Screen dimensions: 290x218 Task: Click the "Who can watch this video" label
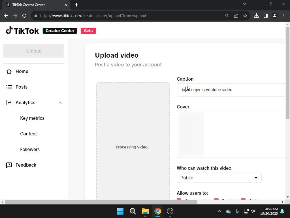[x=204, y=168]
